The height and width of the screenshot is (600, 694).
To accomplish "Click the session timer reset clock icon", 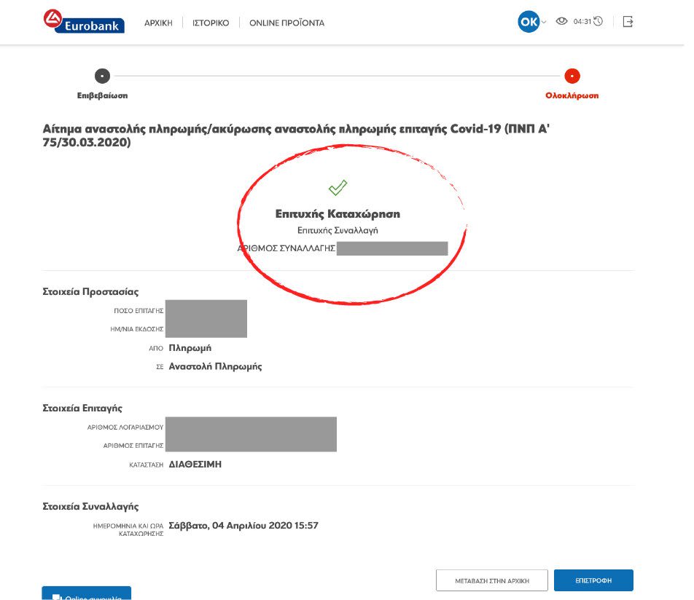I will [x=598, y=22].
